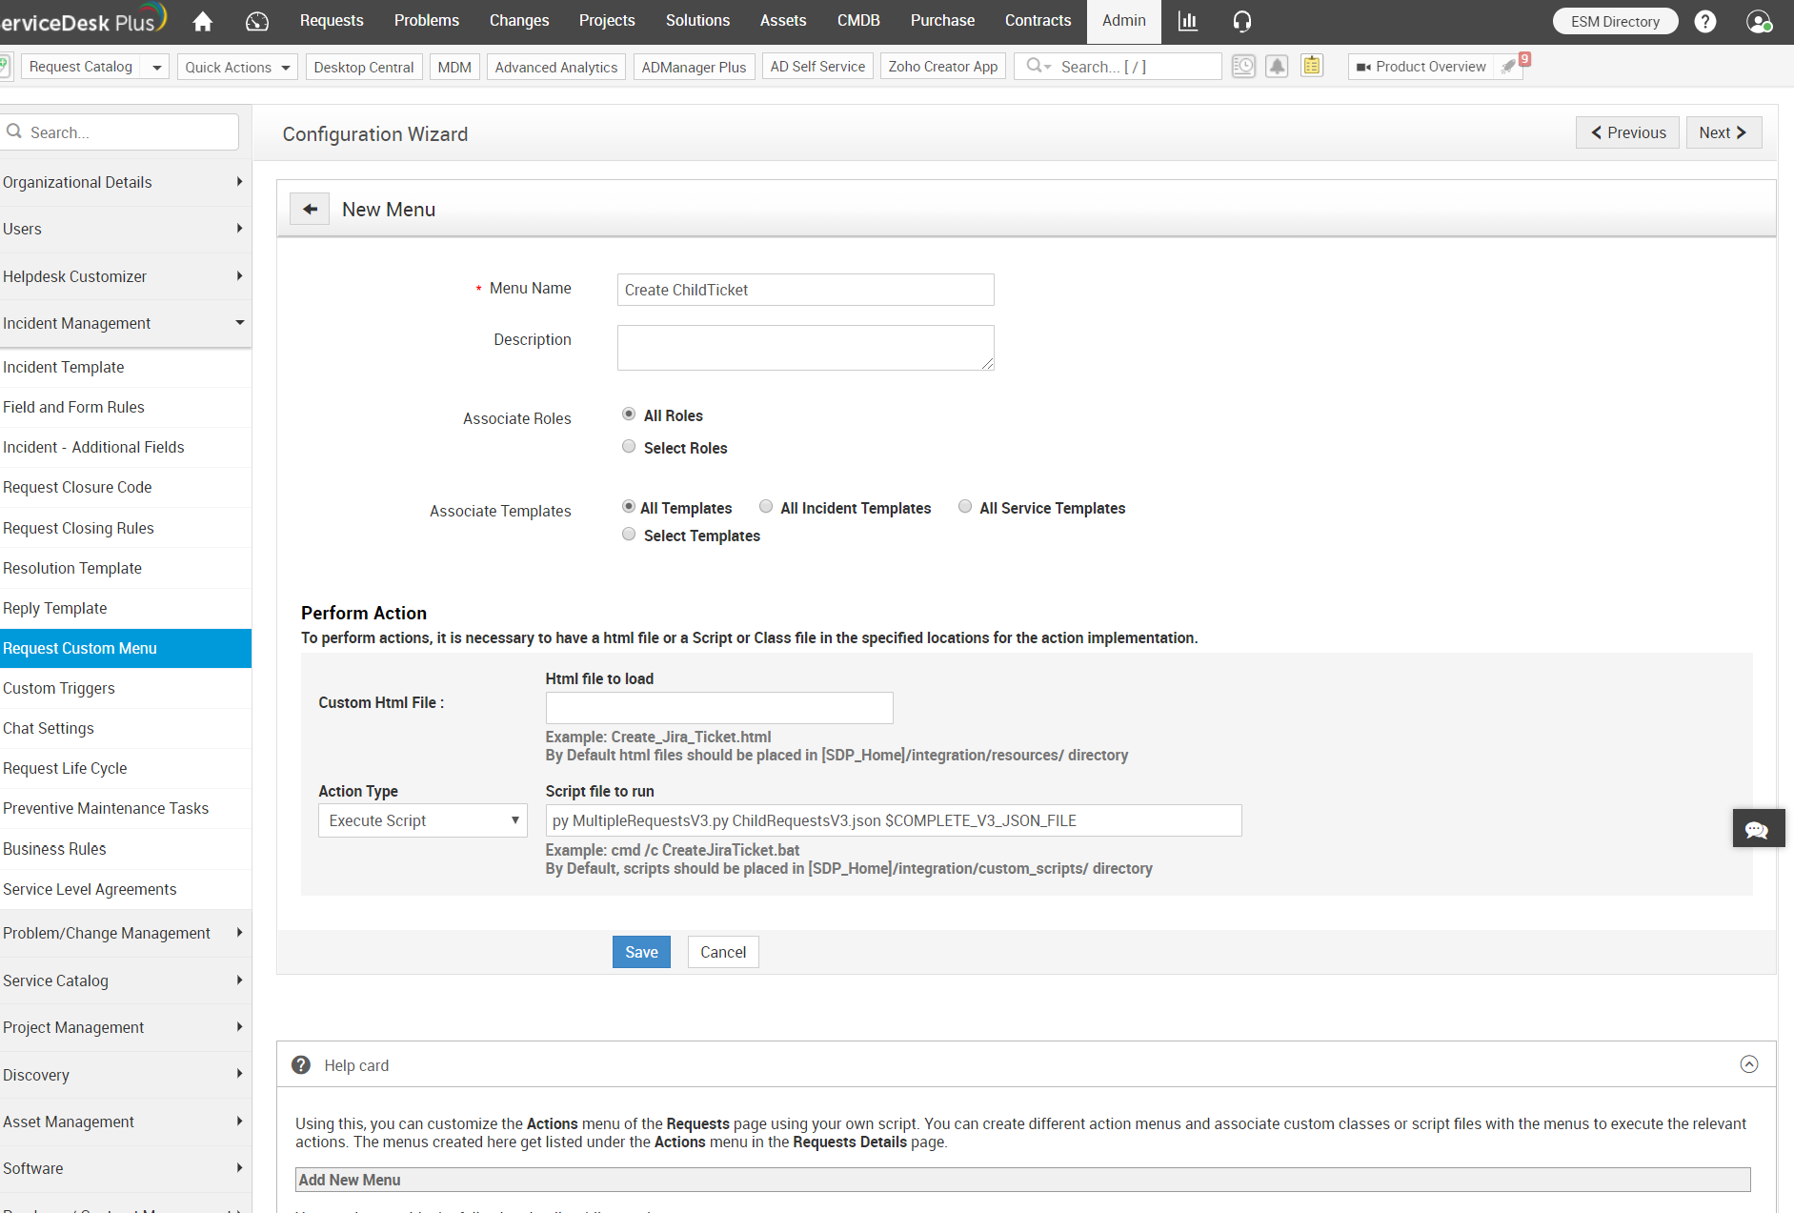This screenshot has width=1794, height=1213.
Task: Choose All Incident Templates radio button
Action: 766,506
